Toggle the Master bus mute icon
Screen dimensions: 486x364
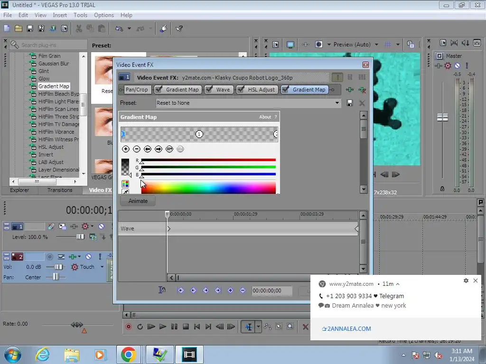coord(457,65)
